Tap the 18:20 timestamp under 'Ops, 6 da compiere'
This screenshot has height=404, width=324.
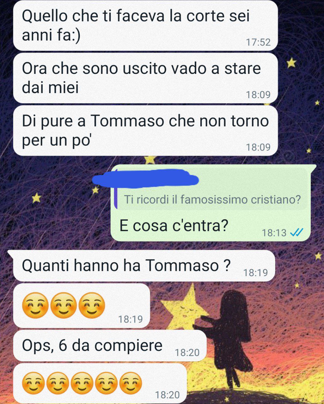tap(187, 352)
